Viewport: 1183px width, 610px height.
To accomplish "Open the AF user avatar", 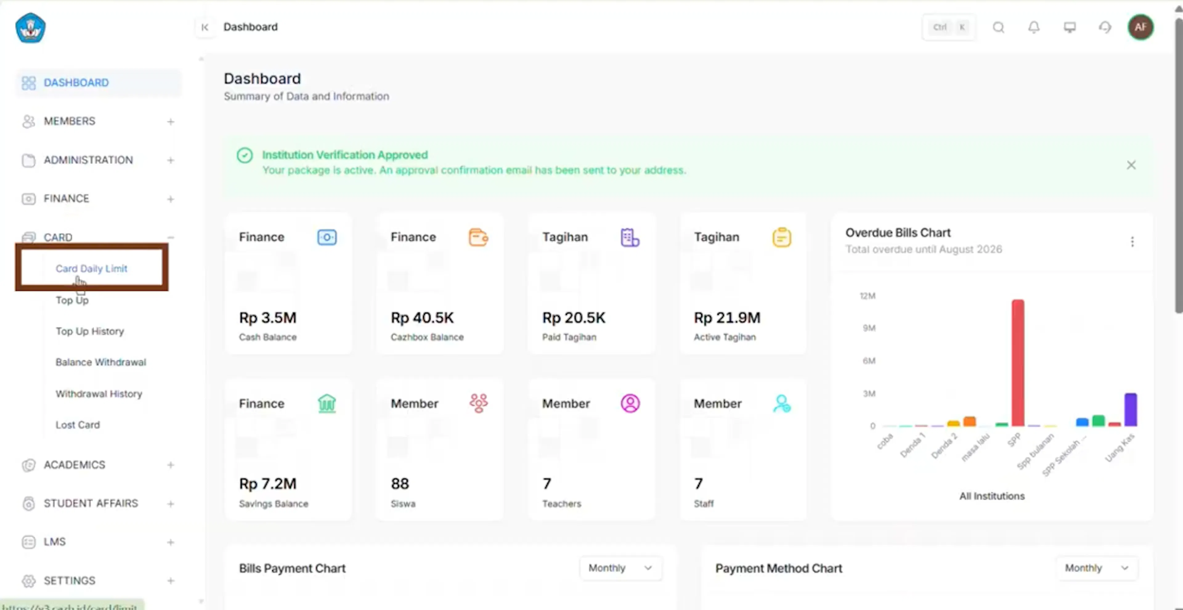I will tap(1141, 27).
